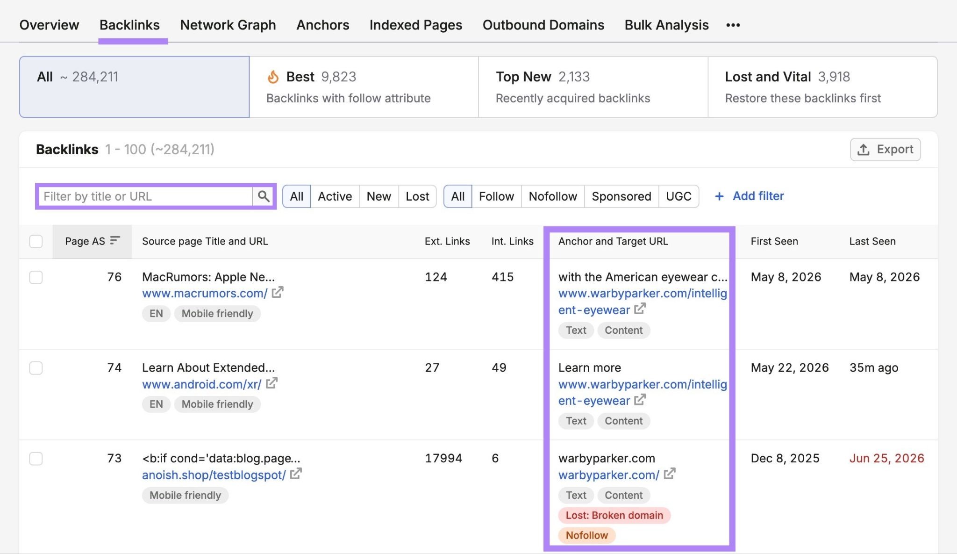
Task: Filter by UGC links
Action: click(x=678, y=196)
